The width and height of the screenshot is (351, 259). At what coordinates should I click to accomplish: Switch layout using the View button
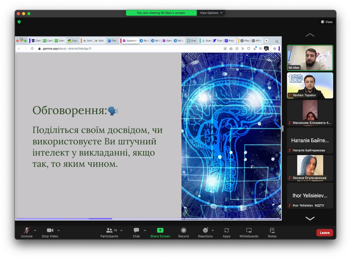pos(327,22)
